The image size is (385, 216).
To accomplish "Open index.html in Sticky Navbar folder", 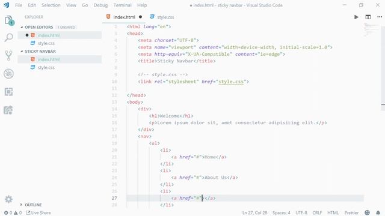I will tap(60, 59).
